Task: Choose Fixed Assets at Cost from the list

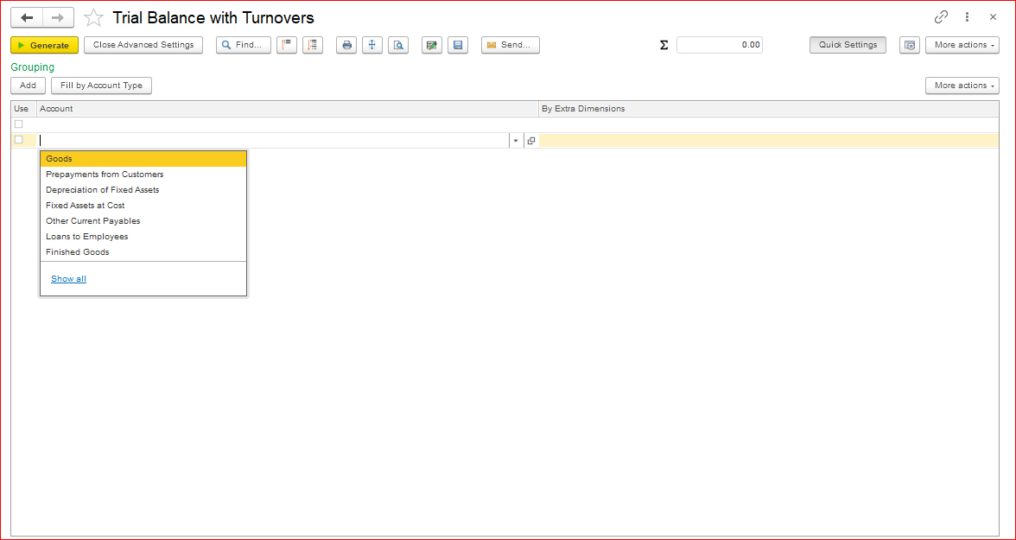Action: [86, 206]
